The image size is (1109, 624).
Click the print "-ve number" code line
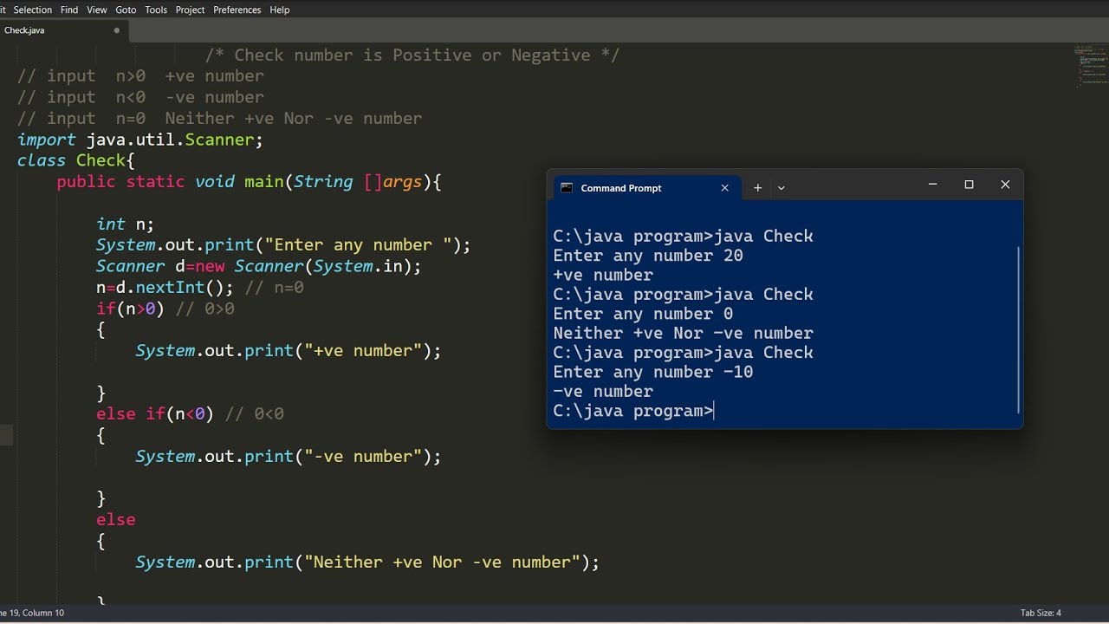point(288,457)
